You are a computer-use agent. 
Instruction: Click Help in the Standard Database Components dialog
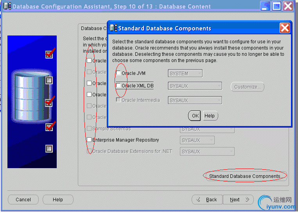point(210,115)
